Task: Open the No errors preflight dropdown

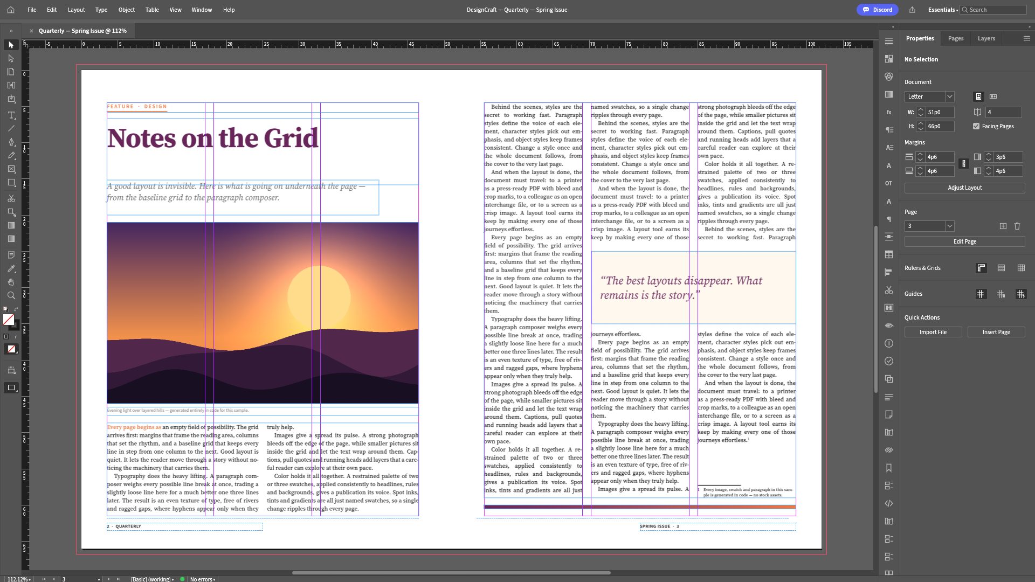Action: tap(203, 579)
